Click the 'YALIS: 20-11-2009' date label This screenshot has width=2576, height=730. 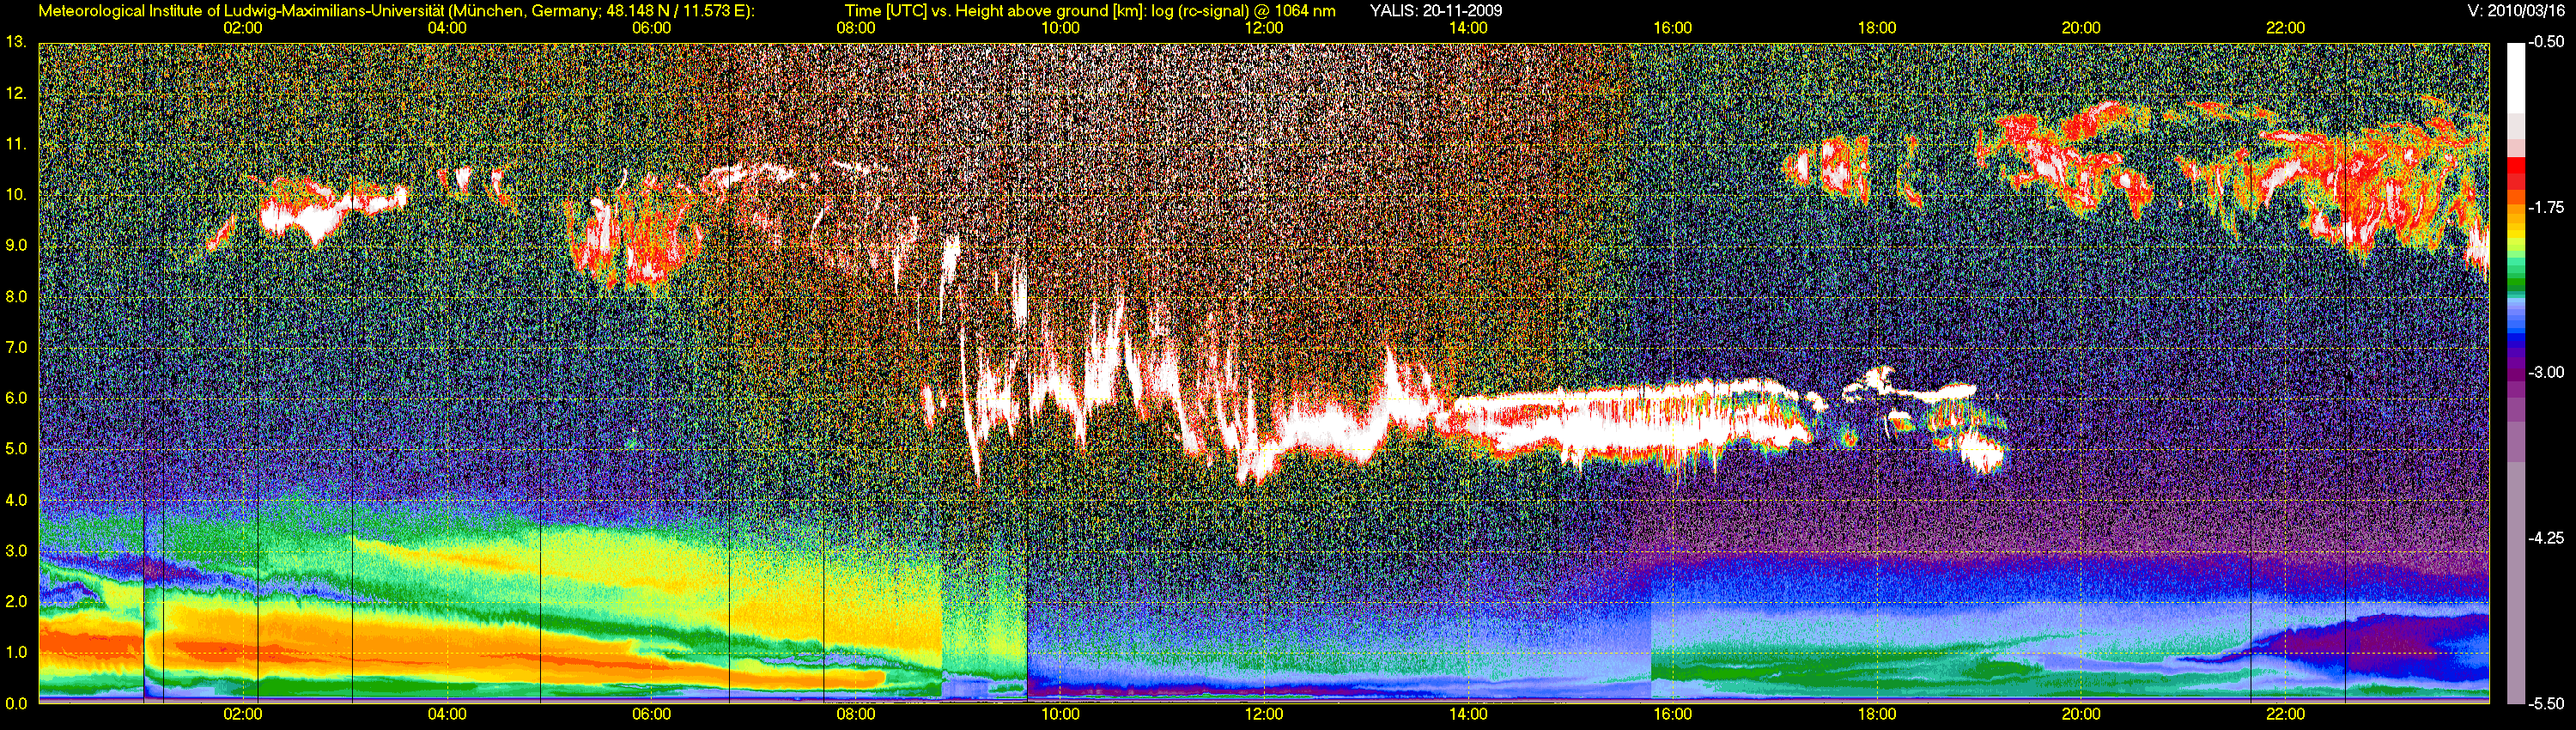click(x=1436, y=11)
